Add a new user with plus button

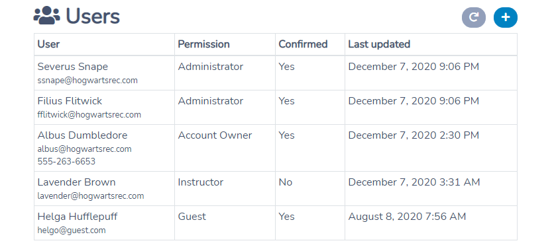(505, 17)
